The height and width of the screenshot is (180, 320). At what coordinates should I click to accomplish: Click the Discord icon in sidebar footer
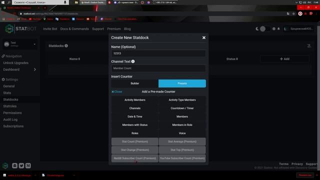pyautogui.click(x=14, y=165)
